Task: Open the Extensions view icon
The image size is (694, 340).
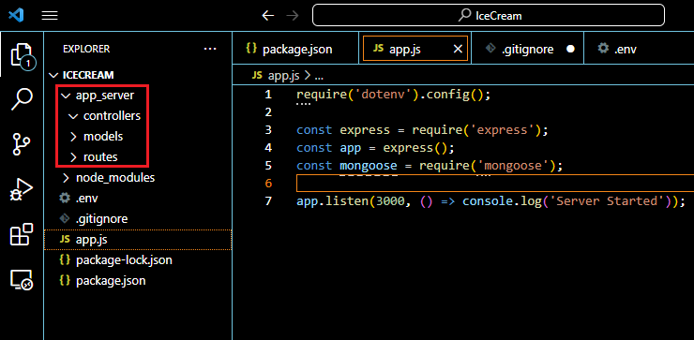Action: click(x=22, y=234)
